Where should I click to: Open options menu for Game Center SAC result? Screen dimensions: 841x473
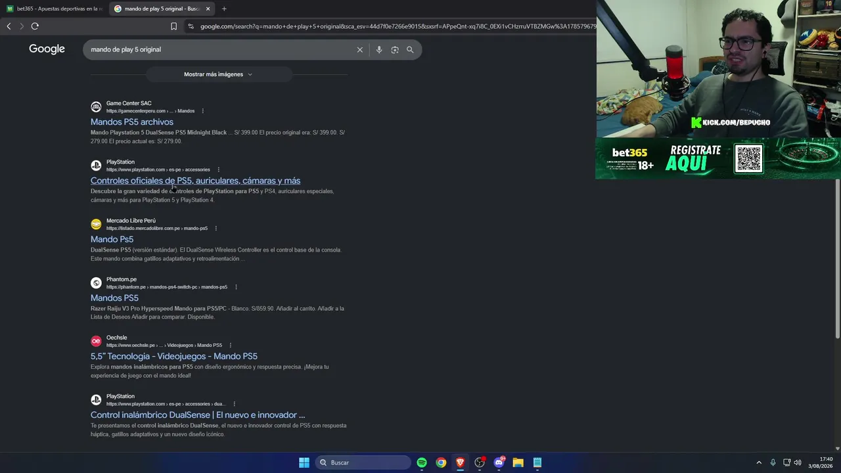tap(202, 111)
